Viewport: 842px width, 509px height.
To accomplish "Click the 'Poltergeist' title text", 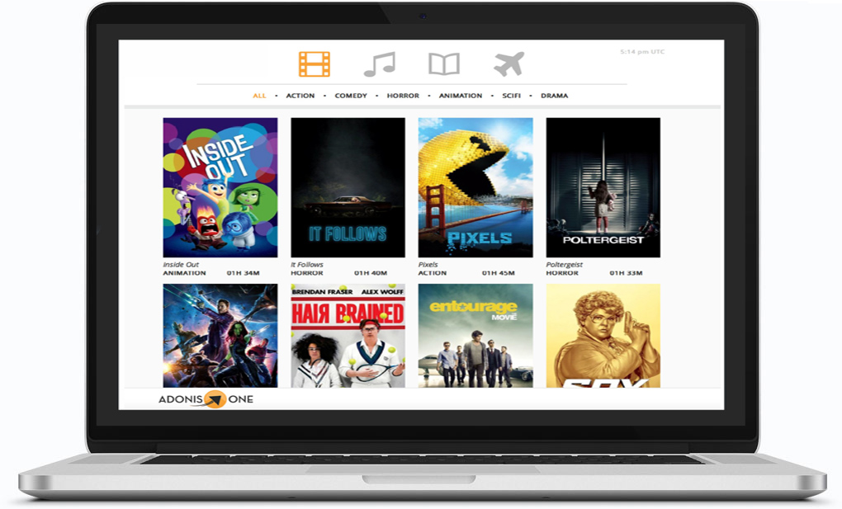I will pyautogui.click(x=565, y=265).
